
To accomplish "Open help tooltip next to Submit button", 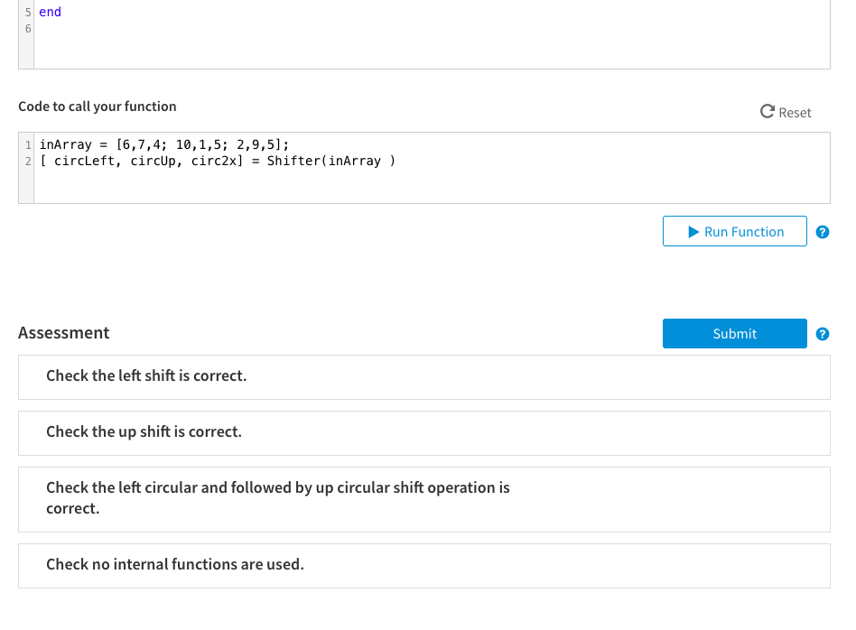I will 823,333.
